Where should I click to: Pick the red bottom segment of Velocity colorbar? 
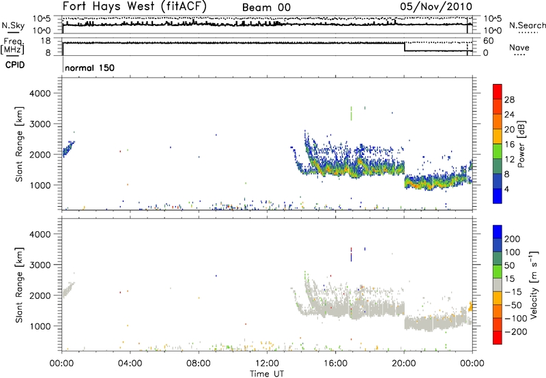(x=498, y=338)
